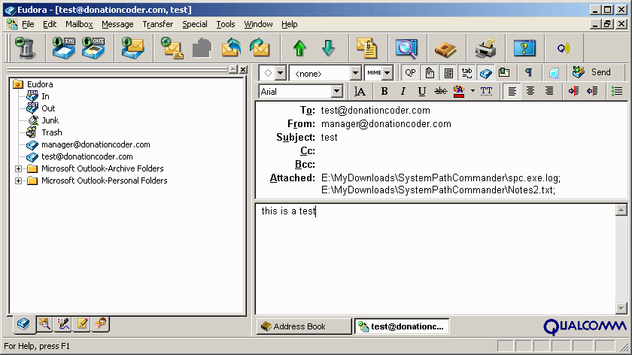The width and height of the screenshot is (632, 355).
Task: Open the Out mailbox toolbar icon
Action: [x=93, y=48]
